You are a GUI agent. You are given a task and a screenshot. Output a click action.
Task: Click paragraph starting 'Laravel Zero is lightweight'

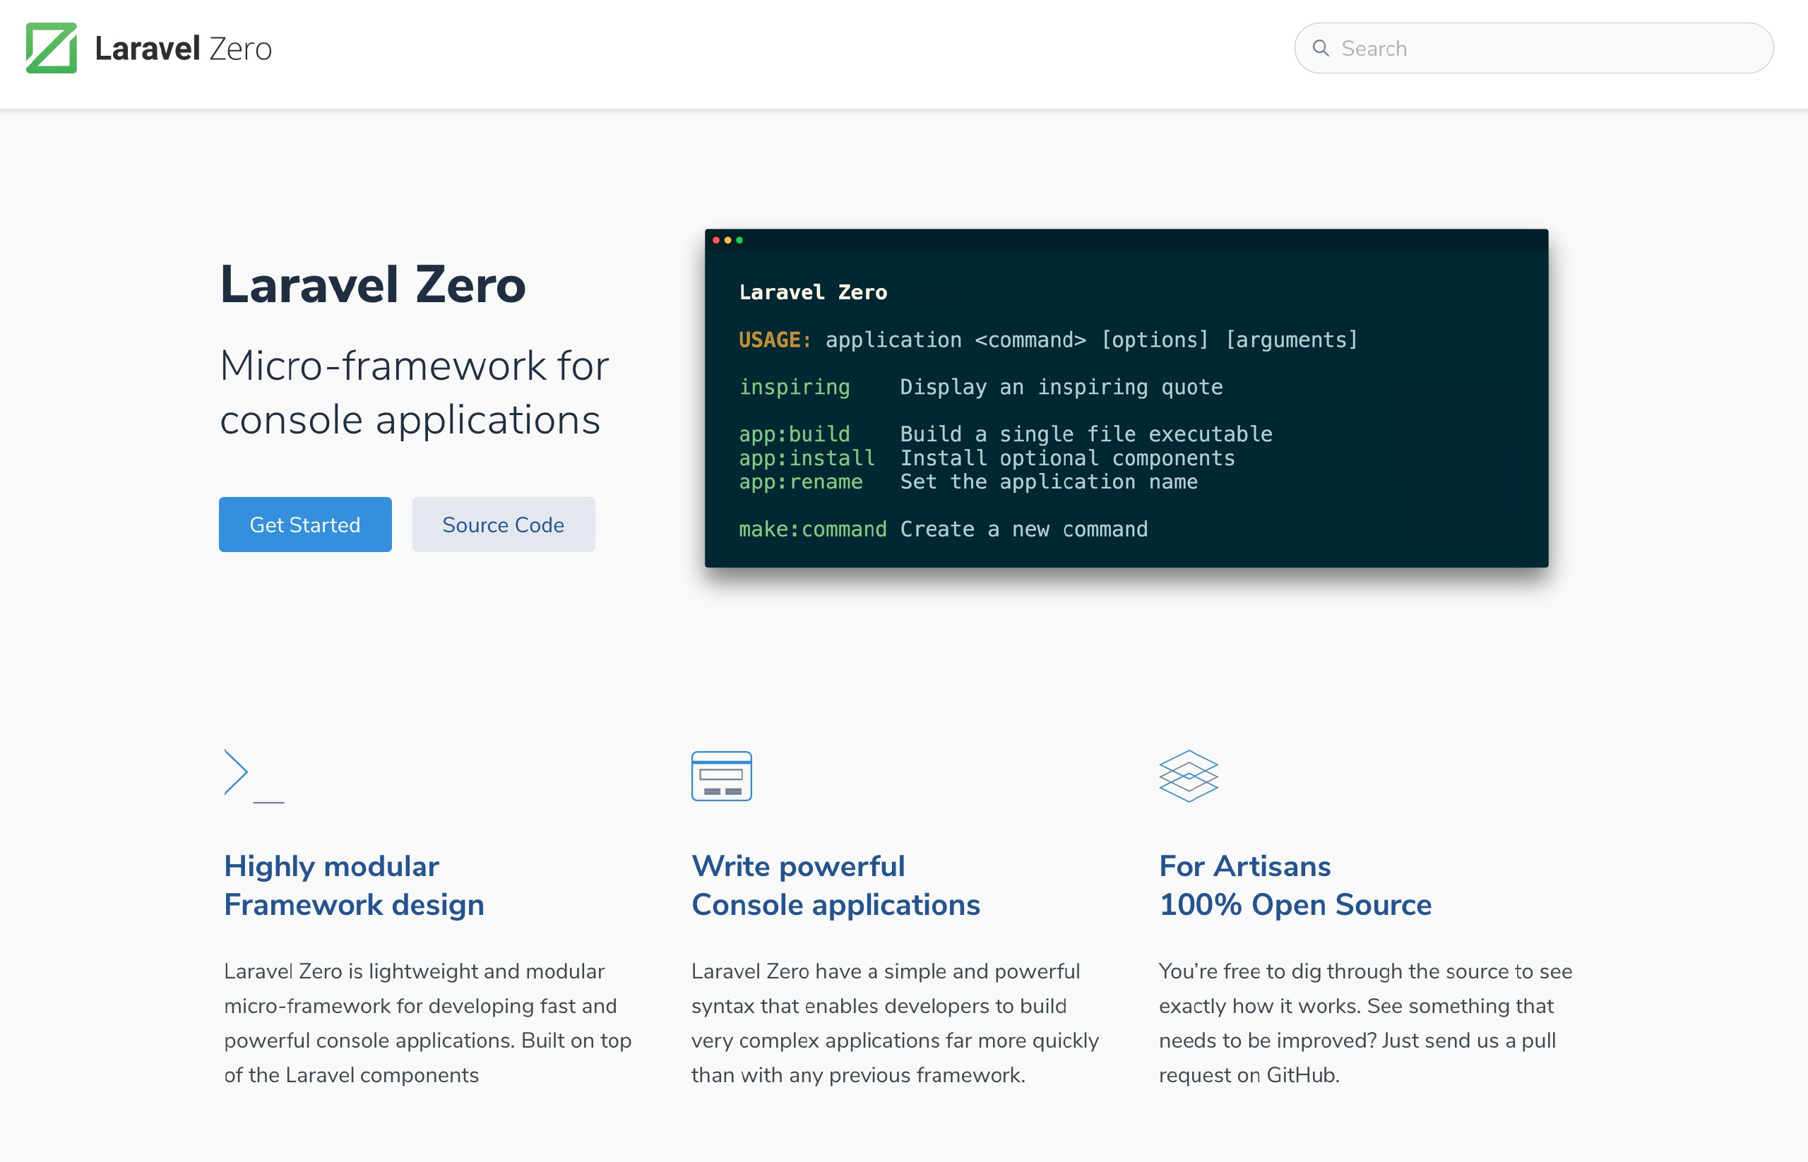[428, 1023]
